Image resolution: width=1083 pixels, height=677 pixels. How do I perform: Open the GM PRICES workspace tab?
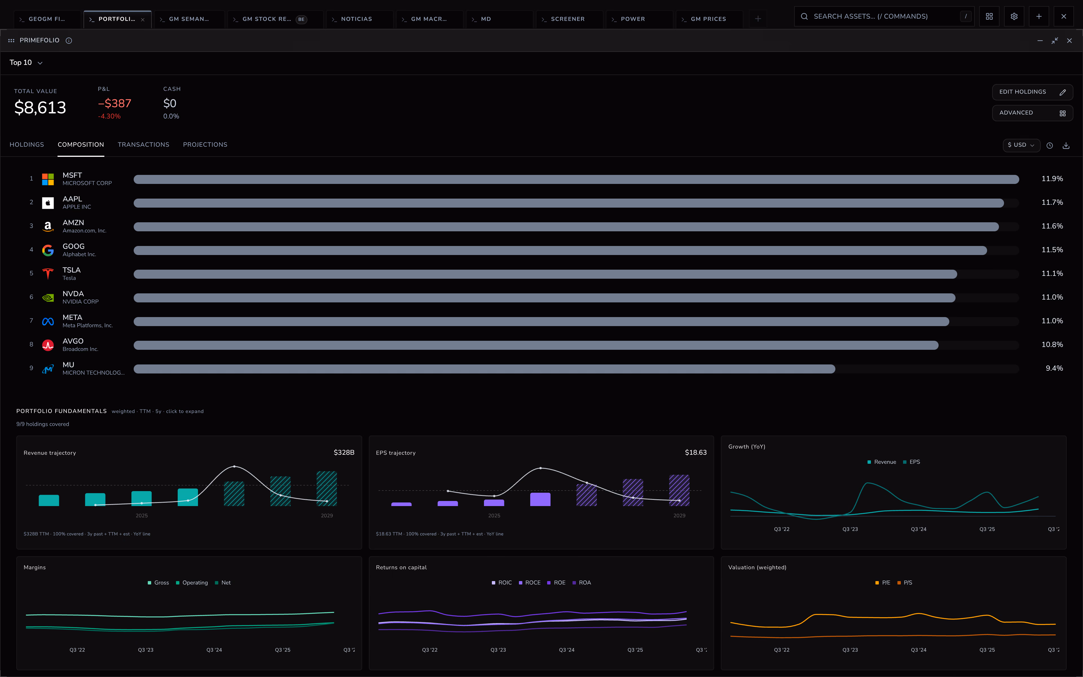[x=709, y=19]
